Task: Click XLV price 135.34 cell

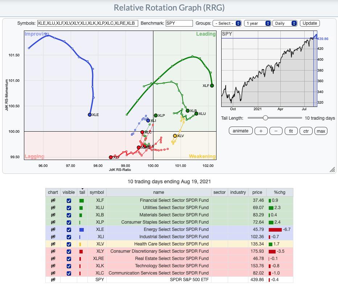Action: 257,244
